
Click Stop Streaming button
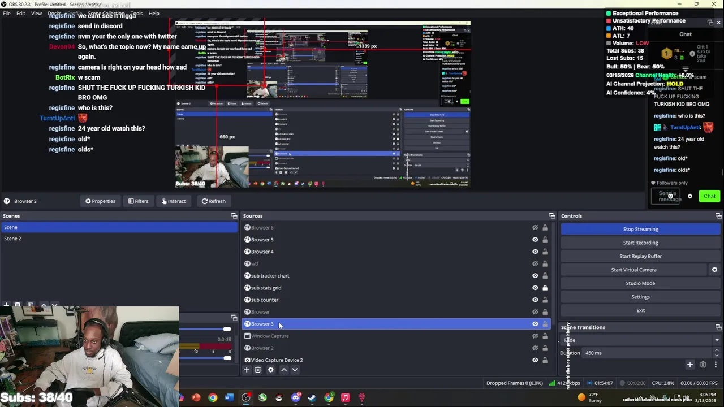(640, 229)
